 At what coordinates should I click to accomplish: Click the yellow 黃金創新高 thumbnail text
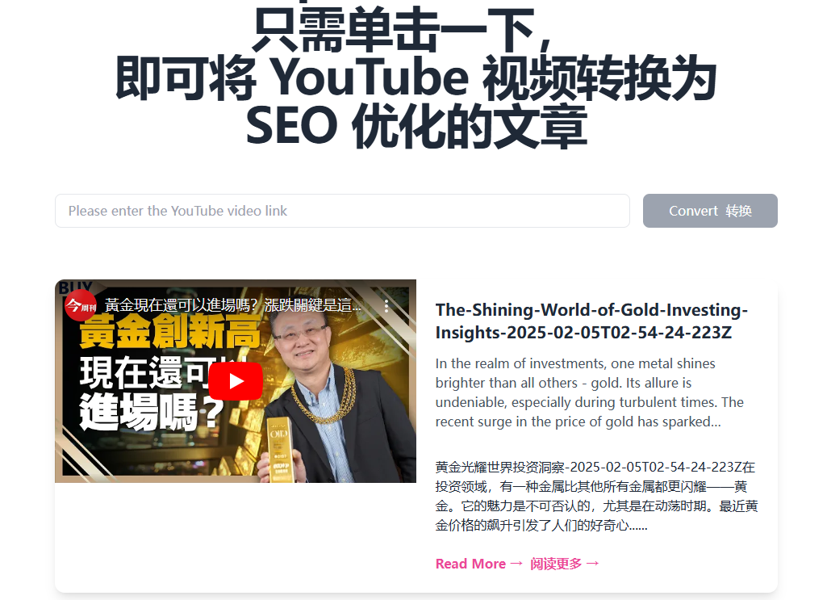click(x=169, y=332)
